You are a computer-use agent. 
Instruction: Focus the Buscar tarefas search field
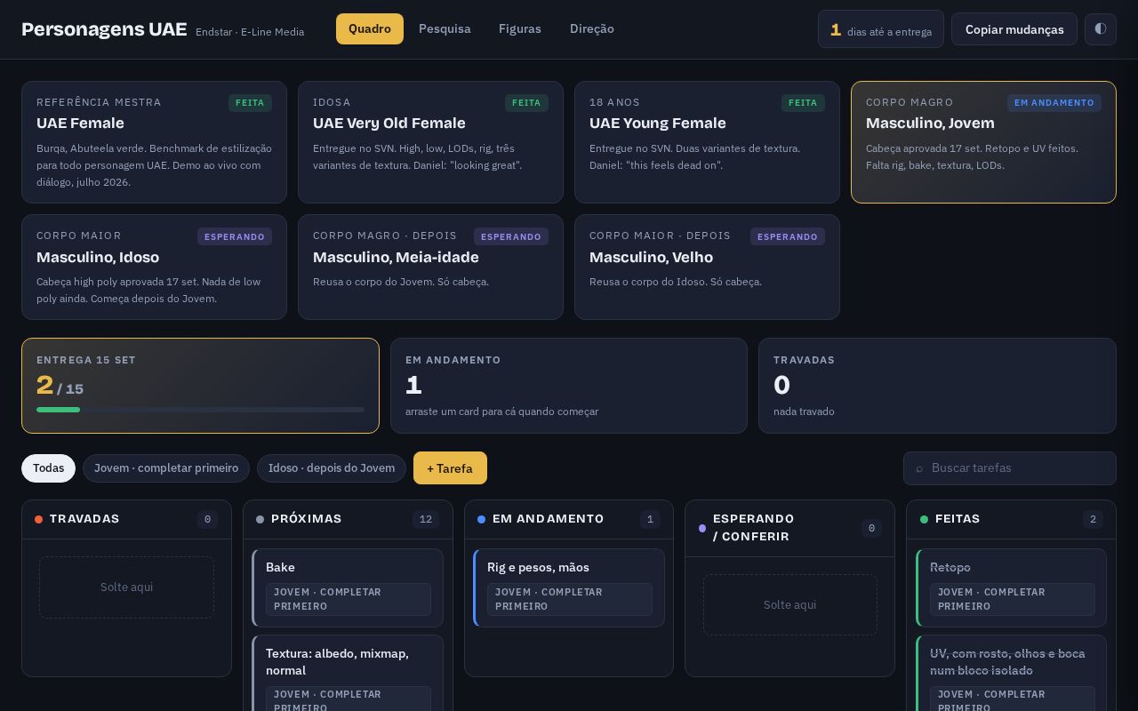[1010, 468]
